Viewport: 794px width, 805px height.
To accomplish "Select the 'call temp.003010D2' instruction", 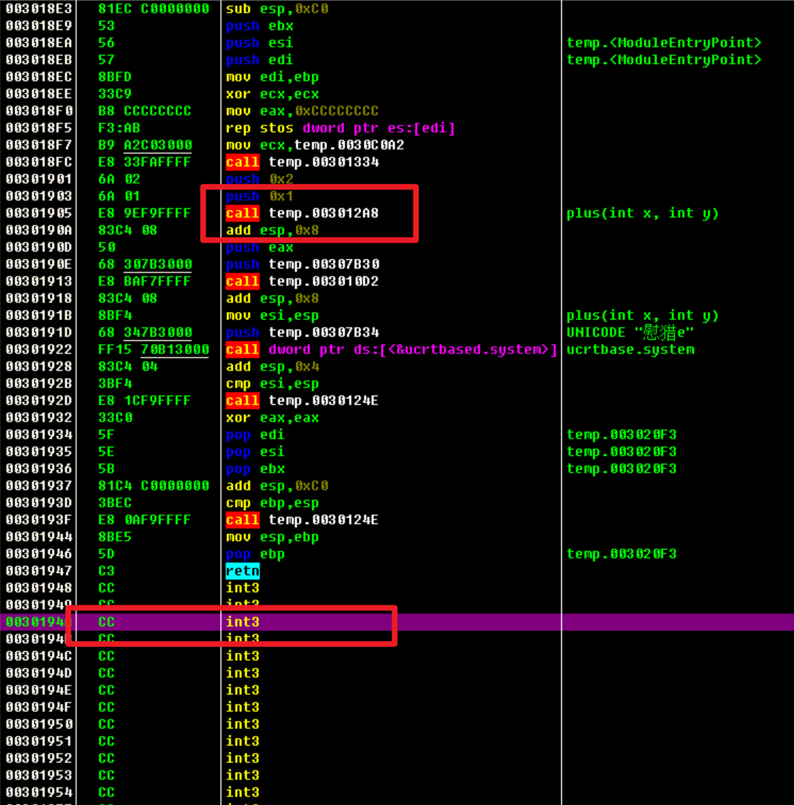I will pyautogui.click(x=302, y=282).
